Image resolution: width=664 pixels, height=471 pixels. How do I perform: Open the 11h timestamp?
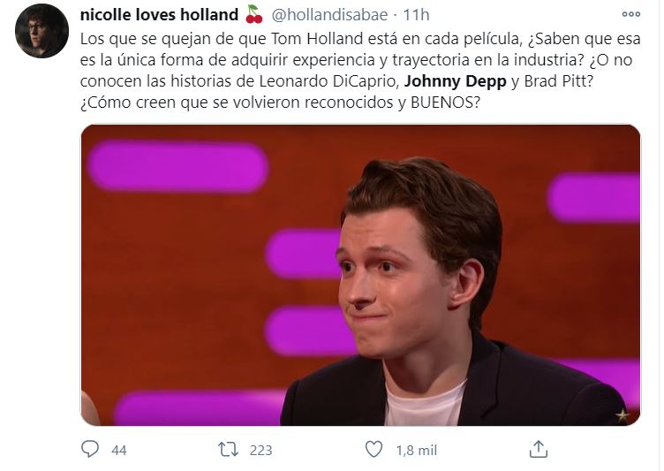click(416, 15)
